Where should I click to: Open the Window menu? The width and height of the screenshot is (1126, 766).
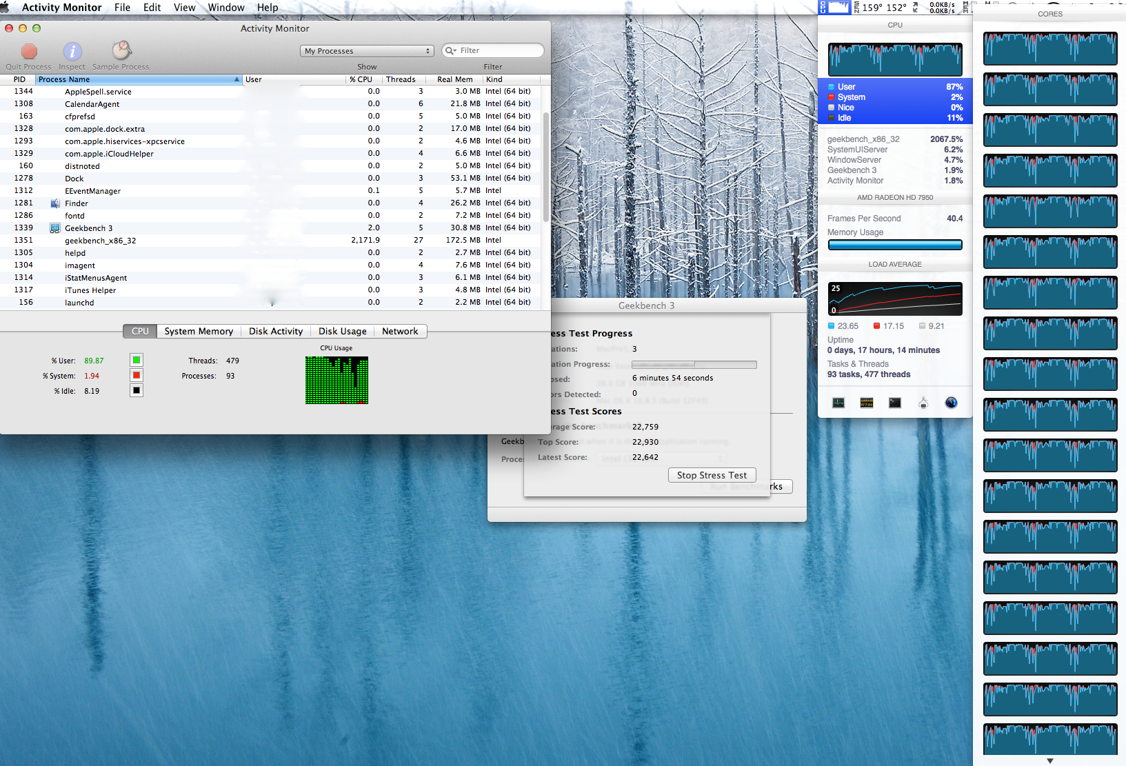click(226, 8)
